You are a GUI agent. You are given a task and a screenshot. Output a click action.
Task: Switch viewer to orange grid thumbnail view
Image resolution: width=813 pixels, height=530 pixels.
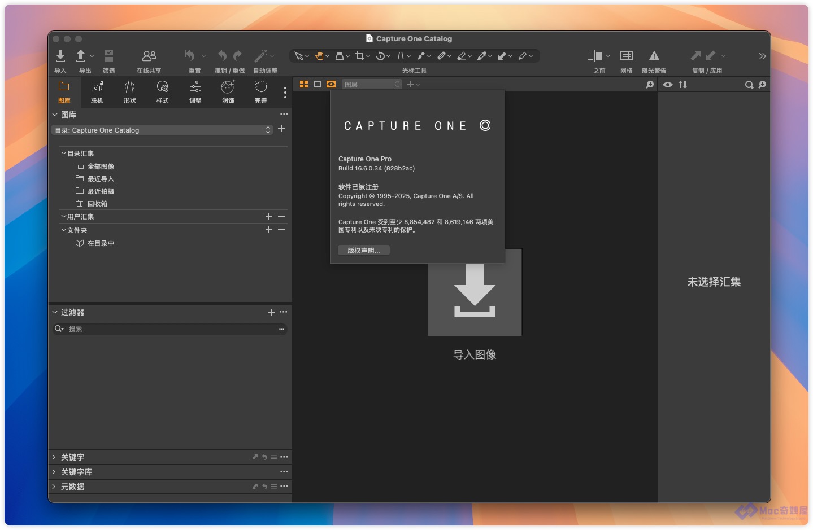304,84
